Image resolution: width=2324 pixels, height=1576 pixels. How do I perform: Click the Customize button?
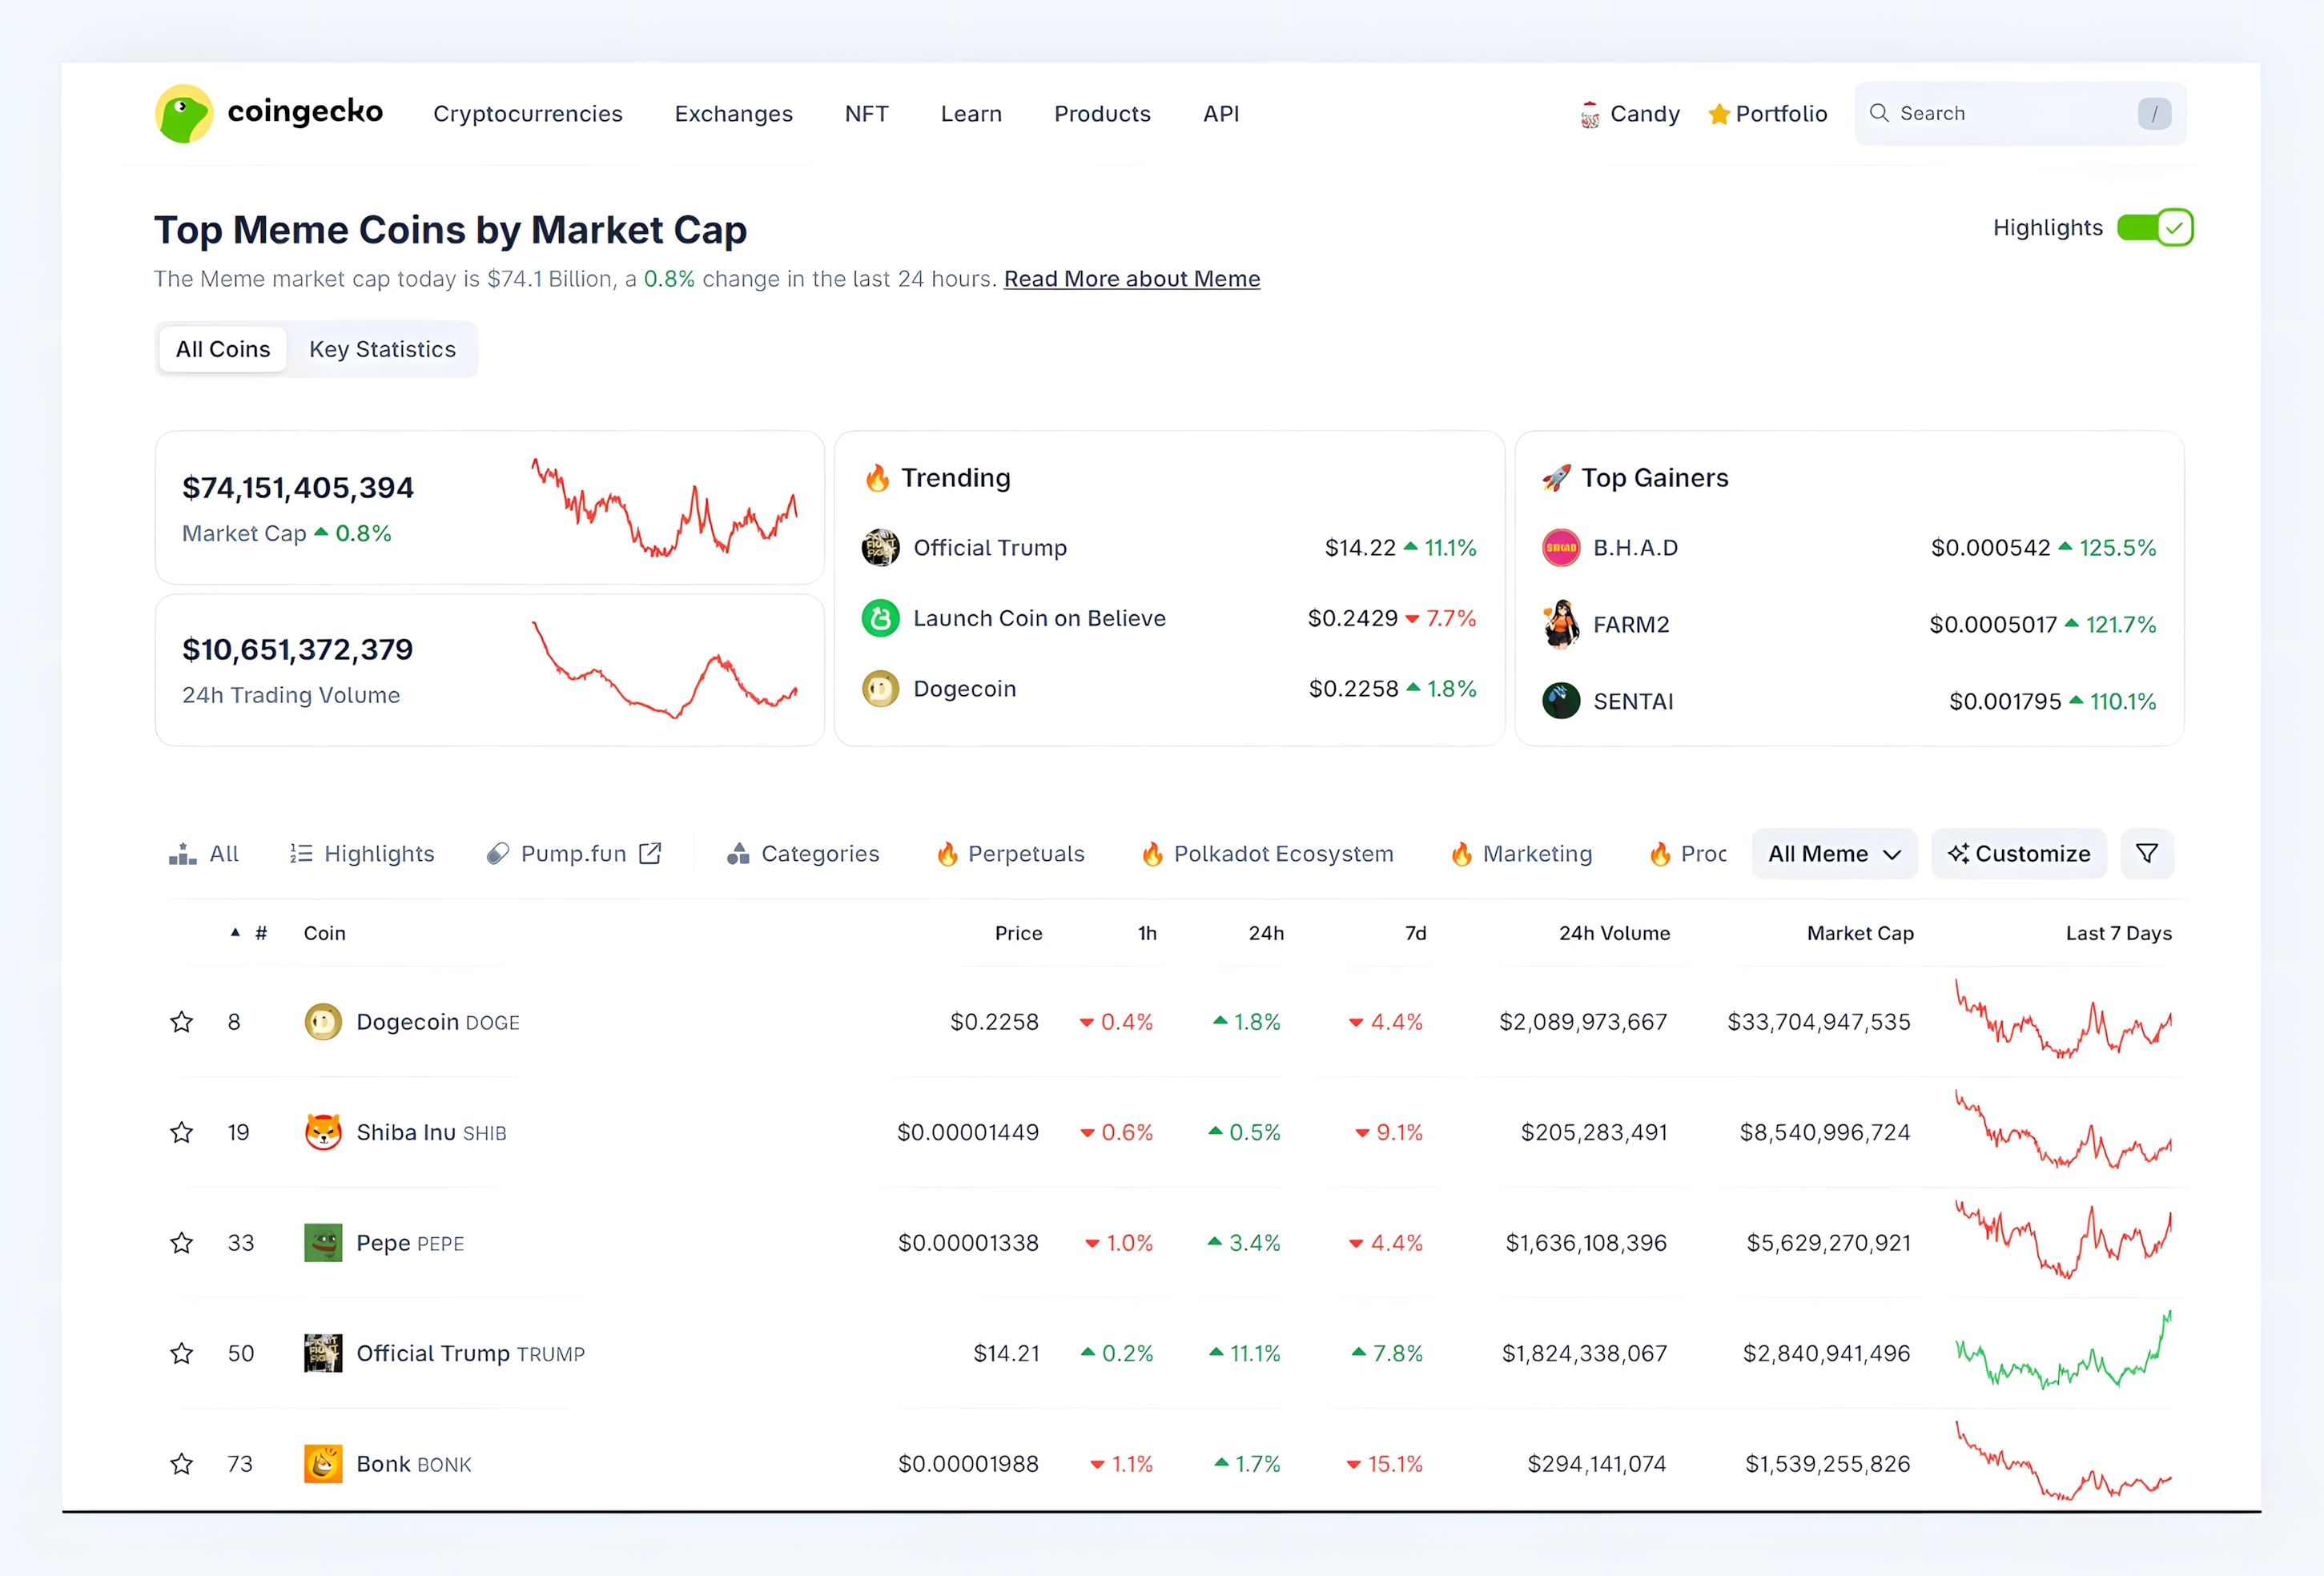(2019, 853)
